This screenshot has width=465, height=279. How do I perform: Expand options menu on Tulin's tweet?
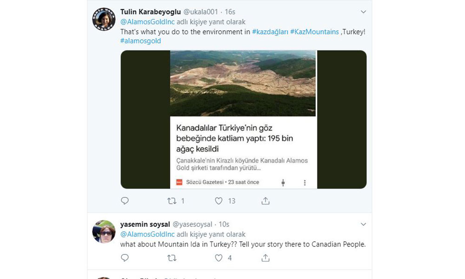pos(364,12)
